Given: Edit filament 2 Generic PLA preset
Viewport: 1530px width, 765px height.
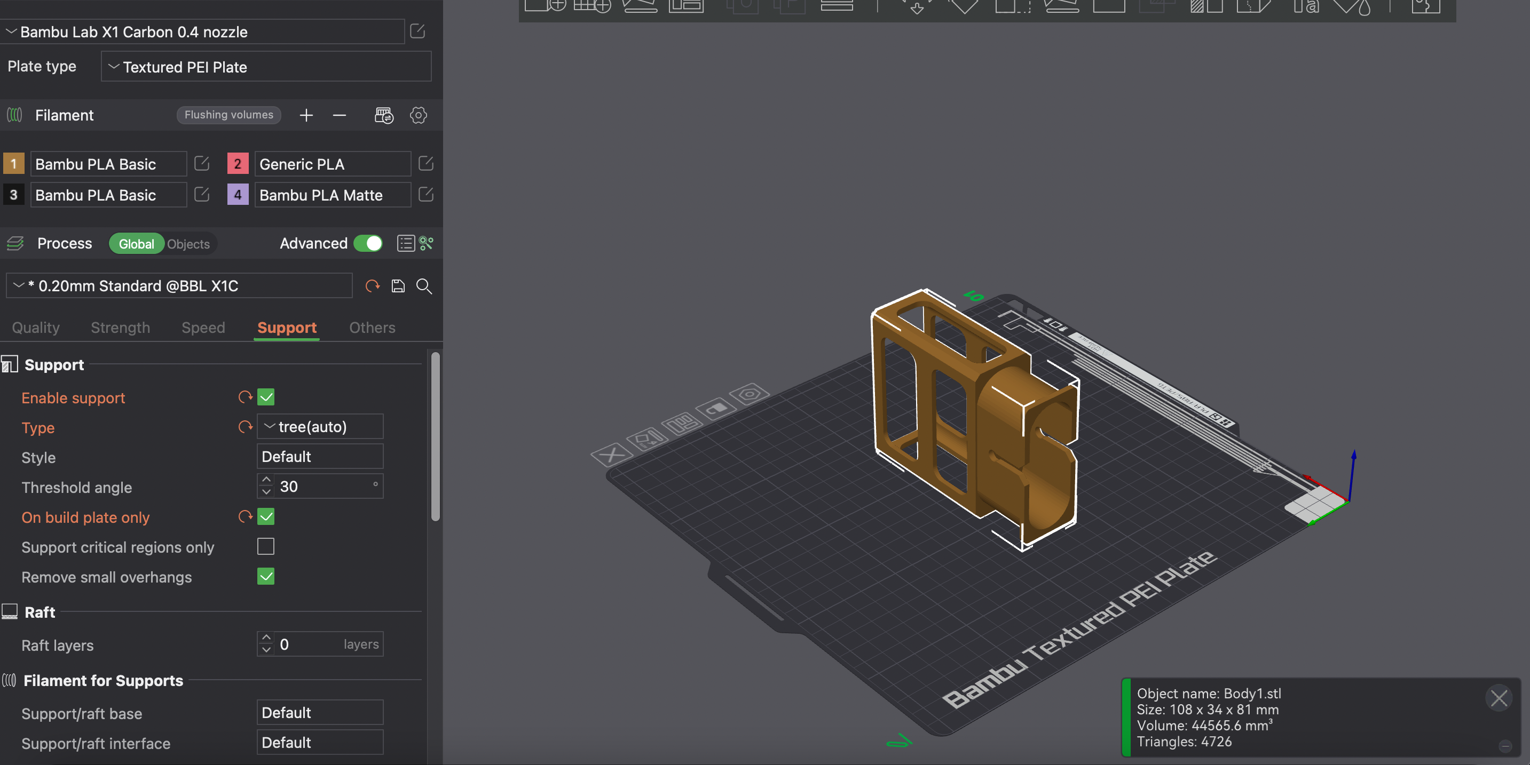Looking at the screenshot, I should click(x=426, y=163).
